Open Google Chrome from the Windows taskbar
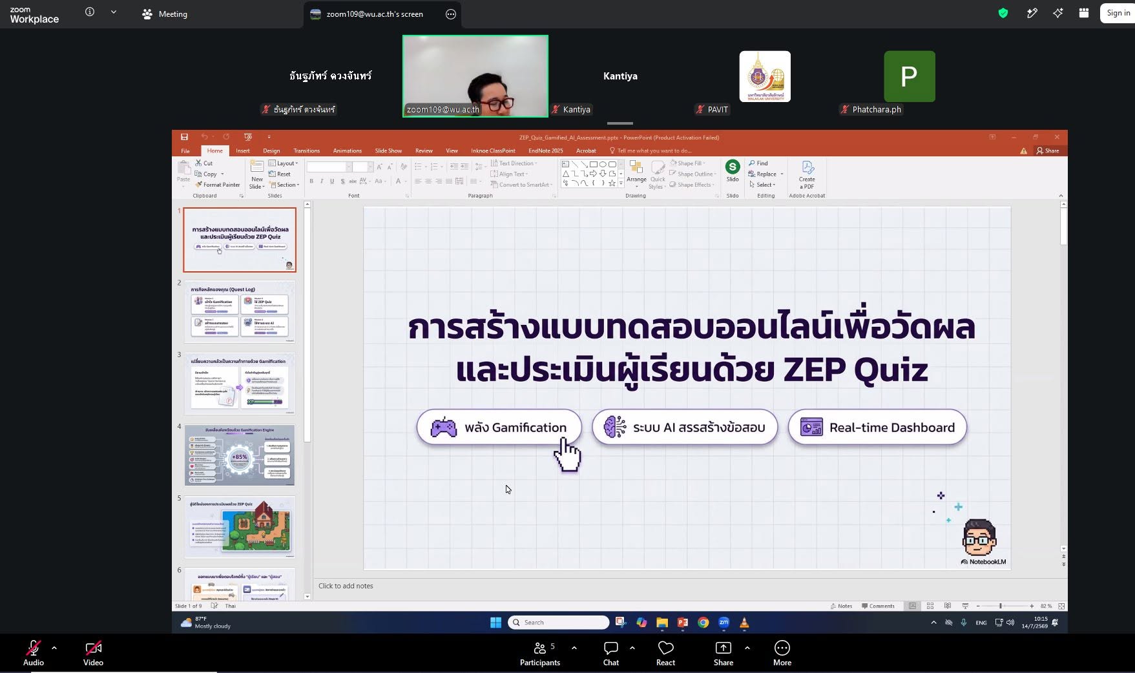The width and height of the screenshot is (1135, 673). click(x=703, y=623)
